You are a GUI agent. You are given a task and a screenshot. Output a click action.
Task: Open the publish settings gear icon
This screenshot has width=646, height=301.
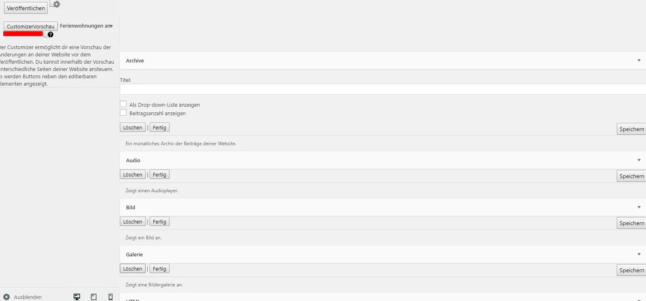tap(57, 4)
